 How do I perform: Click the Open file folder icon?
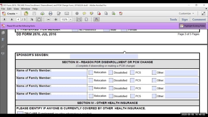[26, 13]
